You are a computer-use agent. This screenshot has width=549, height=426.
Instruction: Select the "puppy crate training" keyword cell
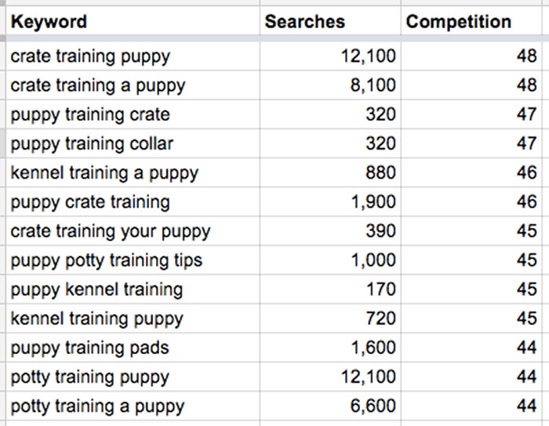coord(133,202)
